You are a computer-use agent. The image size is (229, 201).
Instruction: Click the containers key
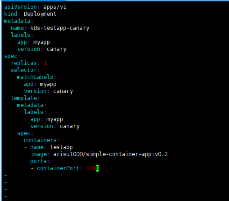pyautogui.click(x=40, y=140)
